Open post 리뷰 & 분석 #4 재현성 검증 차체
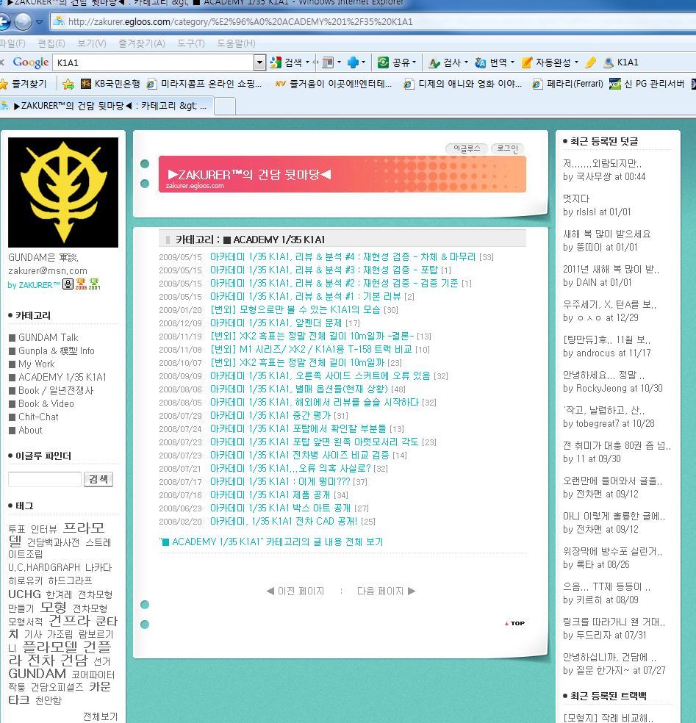Image resolution: width=696 pixels, height=723 pixels. (x=342, y=257)
